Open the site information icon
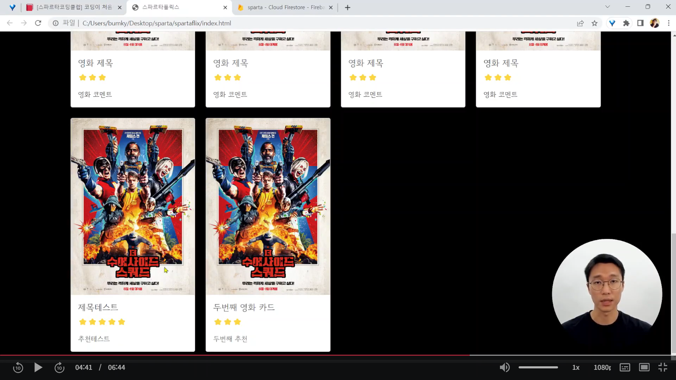 point(56,23)
